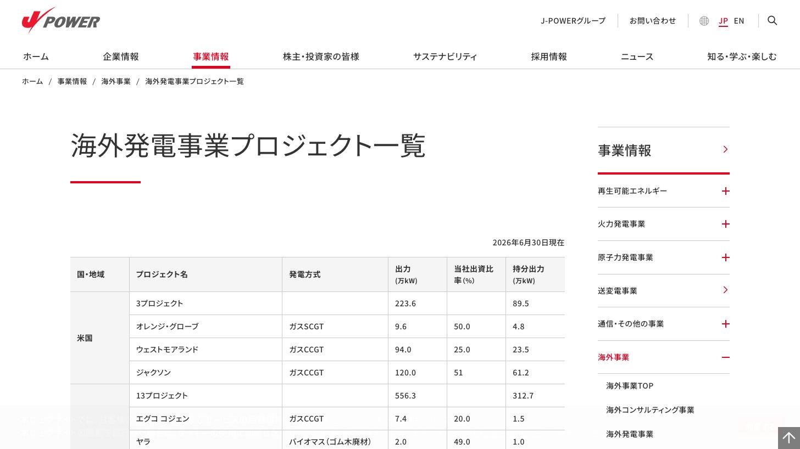Image resolution: width=800 pixels, height=449 pixels.
Task: Open 海外事業TOP sidebar link
Action: pyautogui.click(x=630, y=386)
